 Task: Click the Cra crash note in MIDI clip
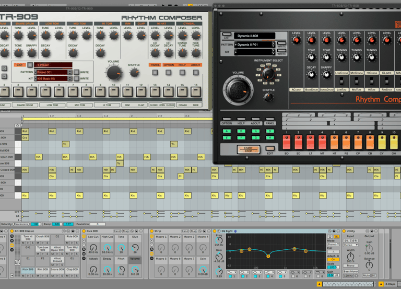[x=25, y=138]
